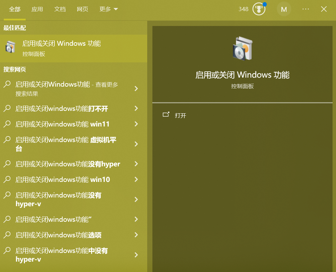Click search icon beside 虚拟机平台 suggestion
This screenshot has height=272, width=336.
[7, 140]
